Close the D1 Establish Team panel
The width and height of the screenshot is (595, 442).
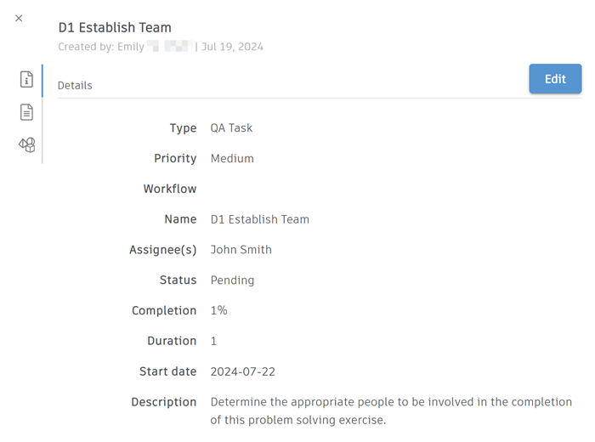(x=19, y=18)
